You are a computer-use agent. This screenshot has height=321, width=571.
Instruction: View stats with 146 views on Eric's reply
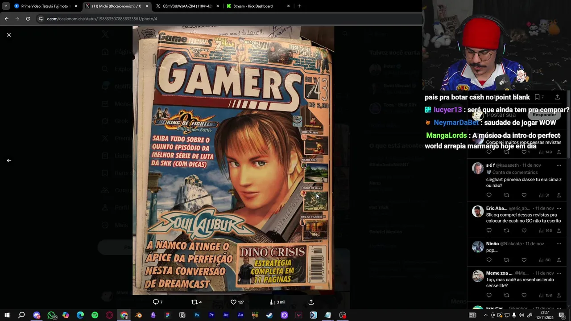pyautogui.click(x=545, y=230)
